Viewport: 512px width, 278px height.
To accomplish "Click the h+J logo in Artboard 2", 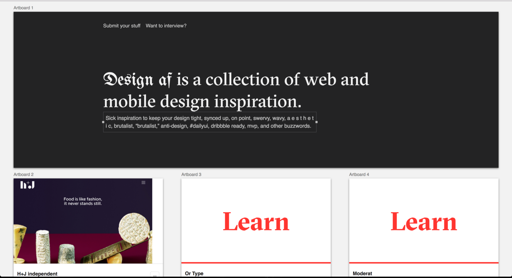I will 28,185.
